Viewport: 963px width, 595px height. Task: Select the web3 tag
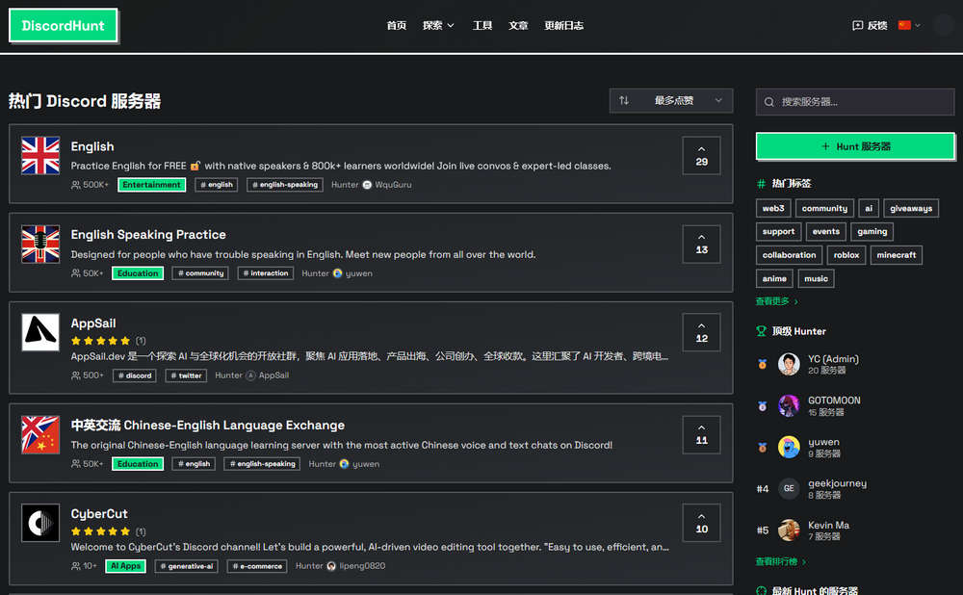click(x=773, y=208)
